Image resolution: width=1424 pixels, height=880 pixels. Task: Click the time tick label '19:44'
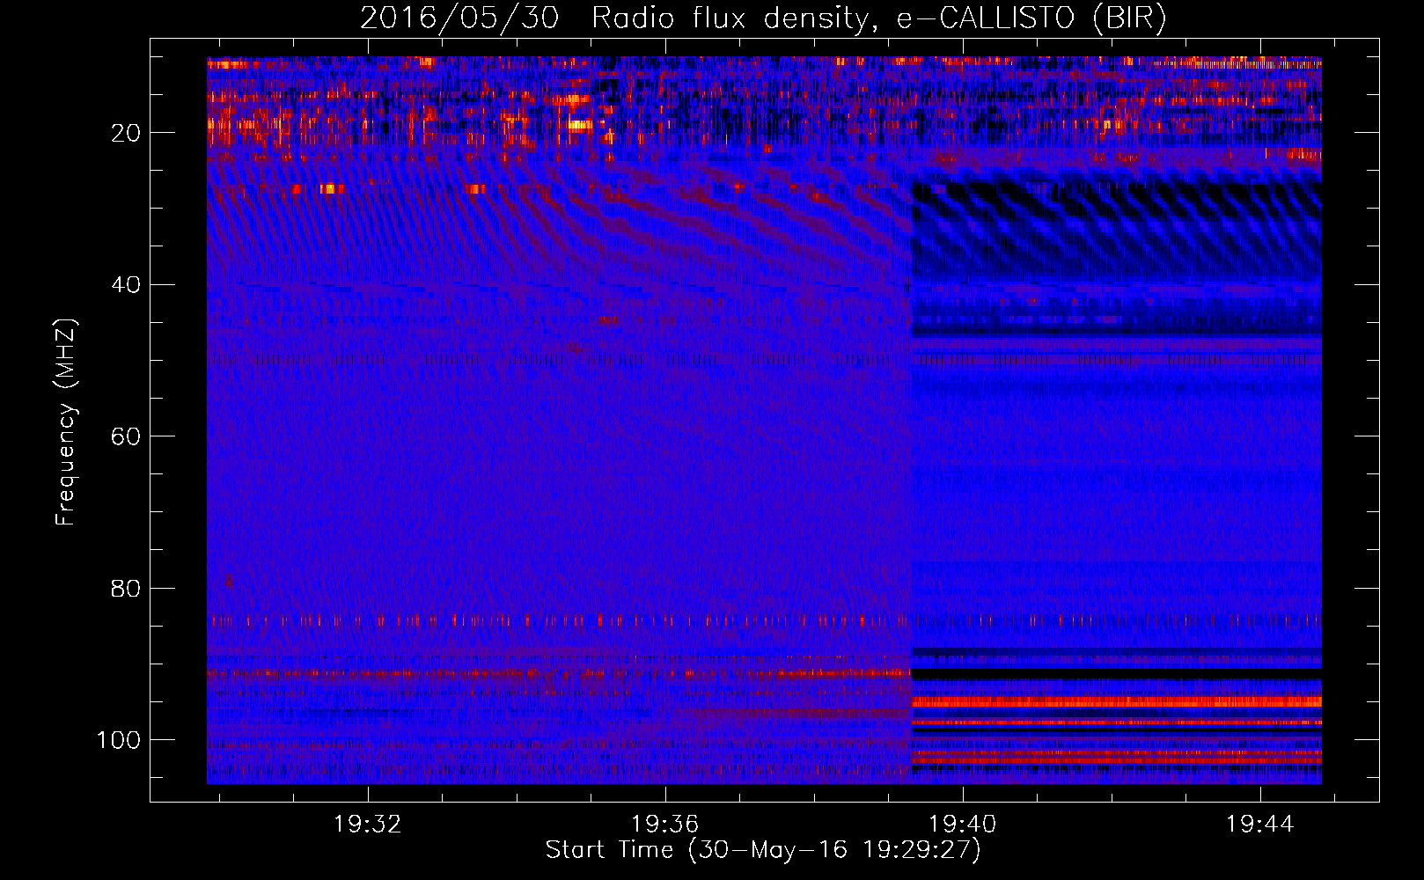coord(1260,824)
